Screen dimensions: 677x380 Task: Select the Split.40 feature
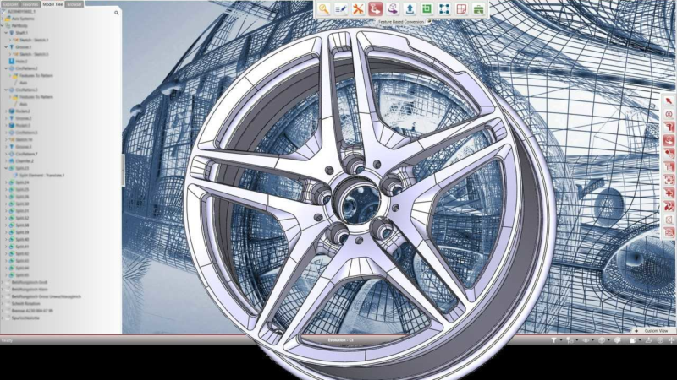coord(23,239)
